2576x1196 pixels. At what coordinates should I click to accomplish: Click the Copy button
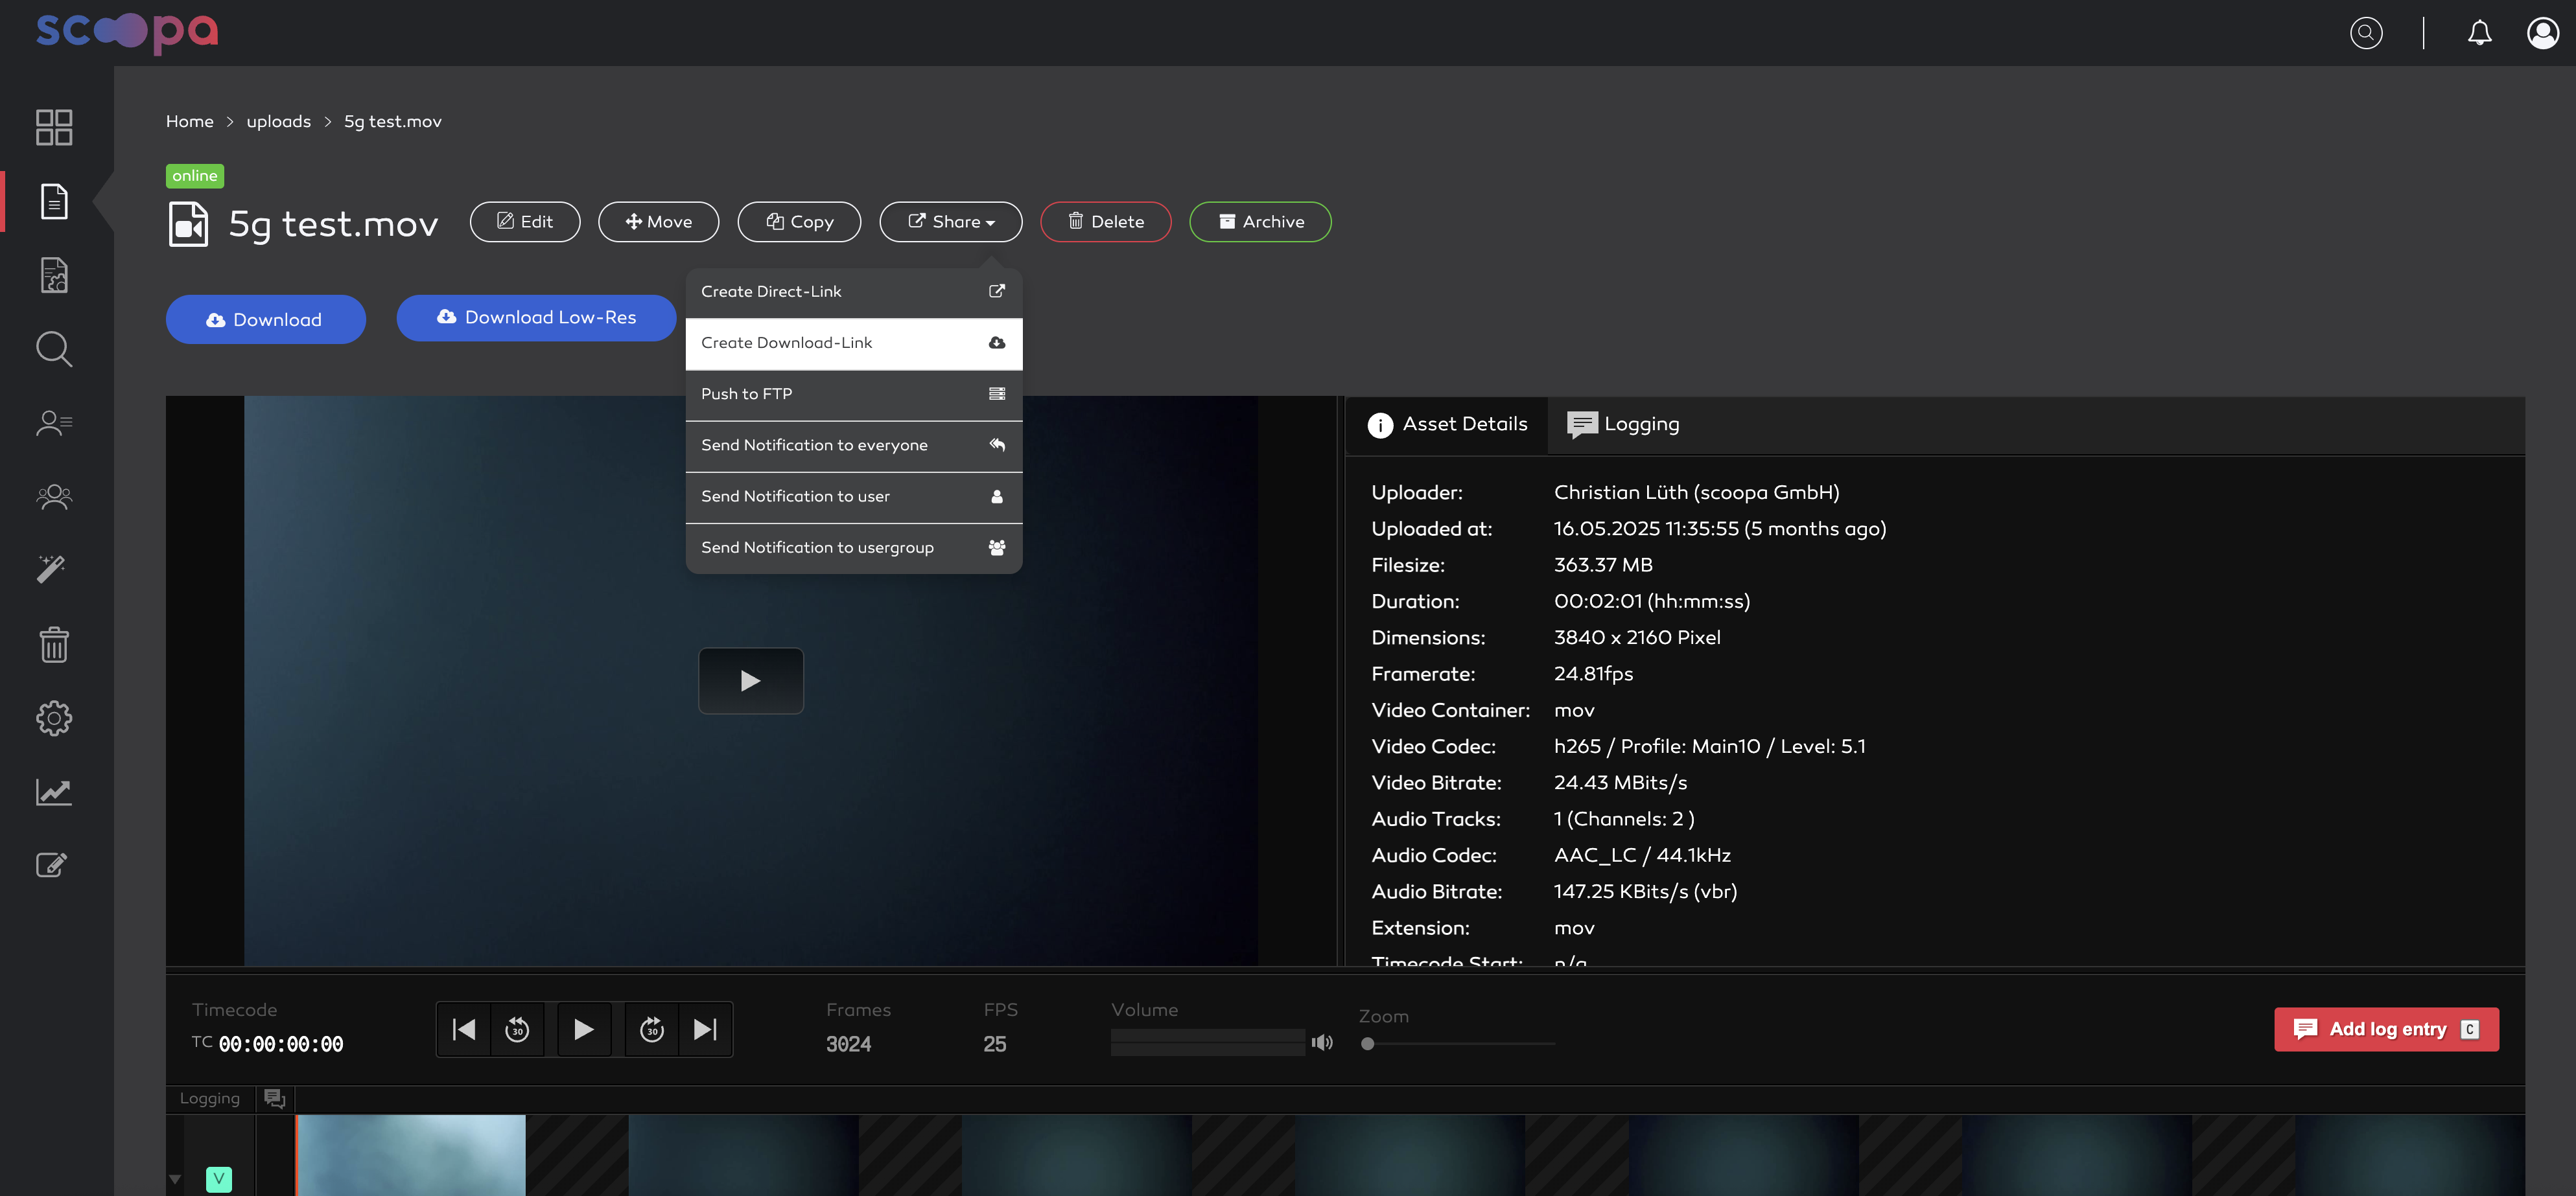coord(799,222)
